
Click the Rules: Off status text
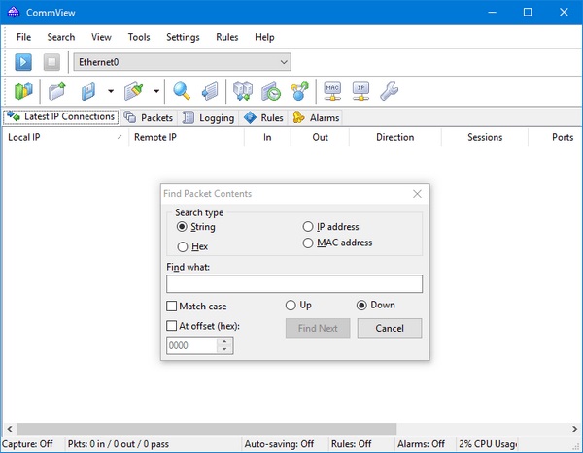pyautogui.click(x=351, y=444)
